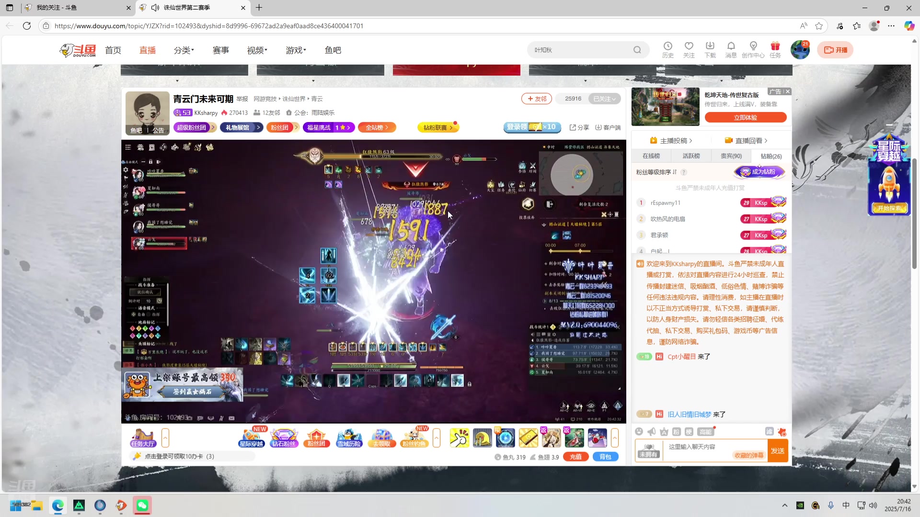The image size is (920, 517).
Task: Select the 赛事 nav item
Action: 221,50
